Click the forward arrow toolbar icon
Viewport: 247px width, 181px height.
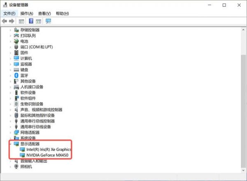pyautogui.click(x=12, y=21)
